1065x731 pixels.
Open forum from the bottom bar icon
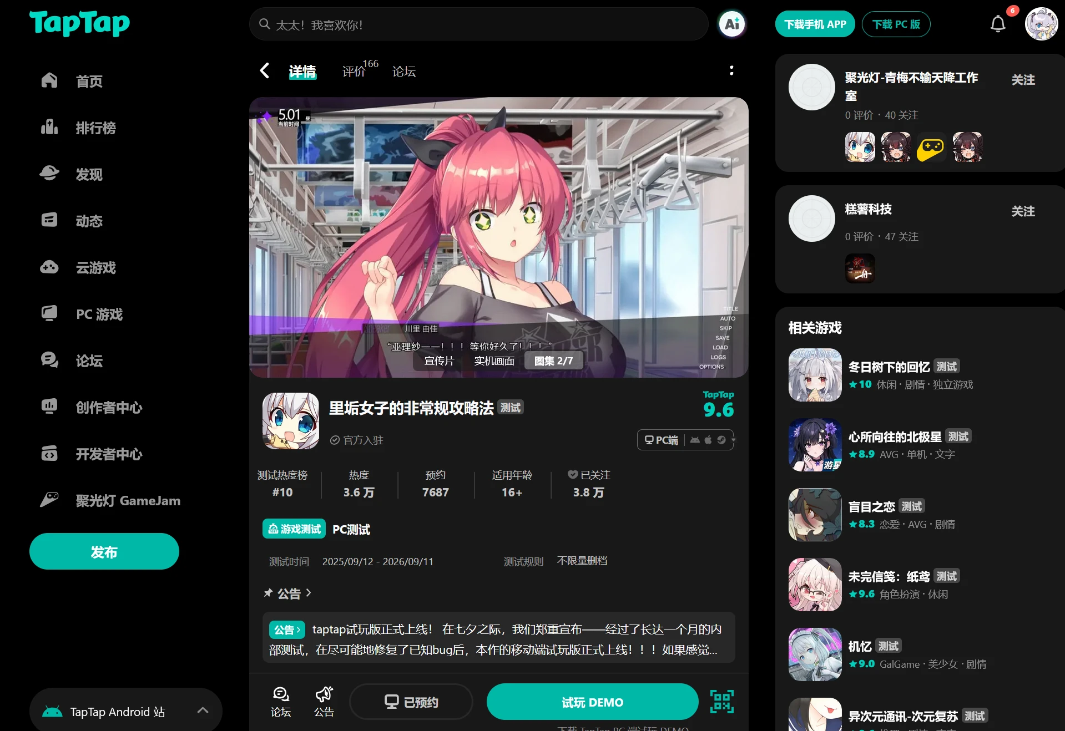pyautogui.click(x=281, y=702)
